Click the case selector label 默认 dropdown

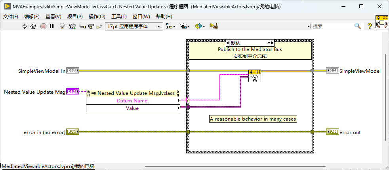pyautogui.click(x=250, y=43)
